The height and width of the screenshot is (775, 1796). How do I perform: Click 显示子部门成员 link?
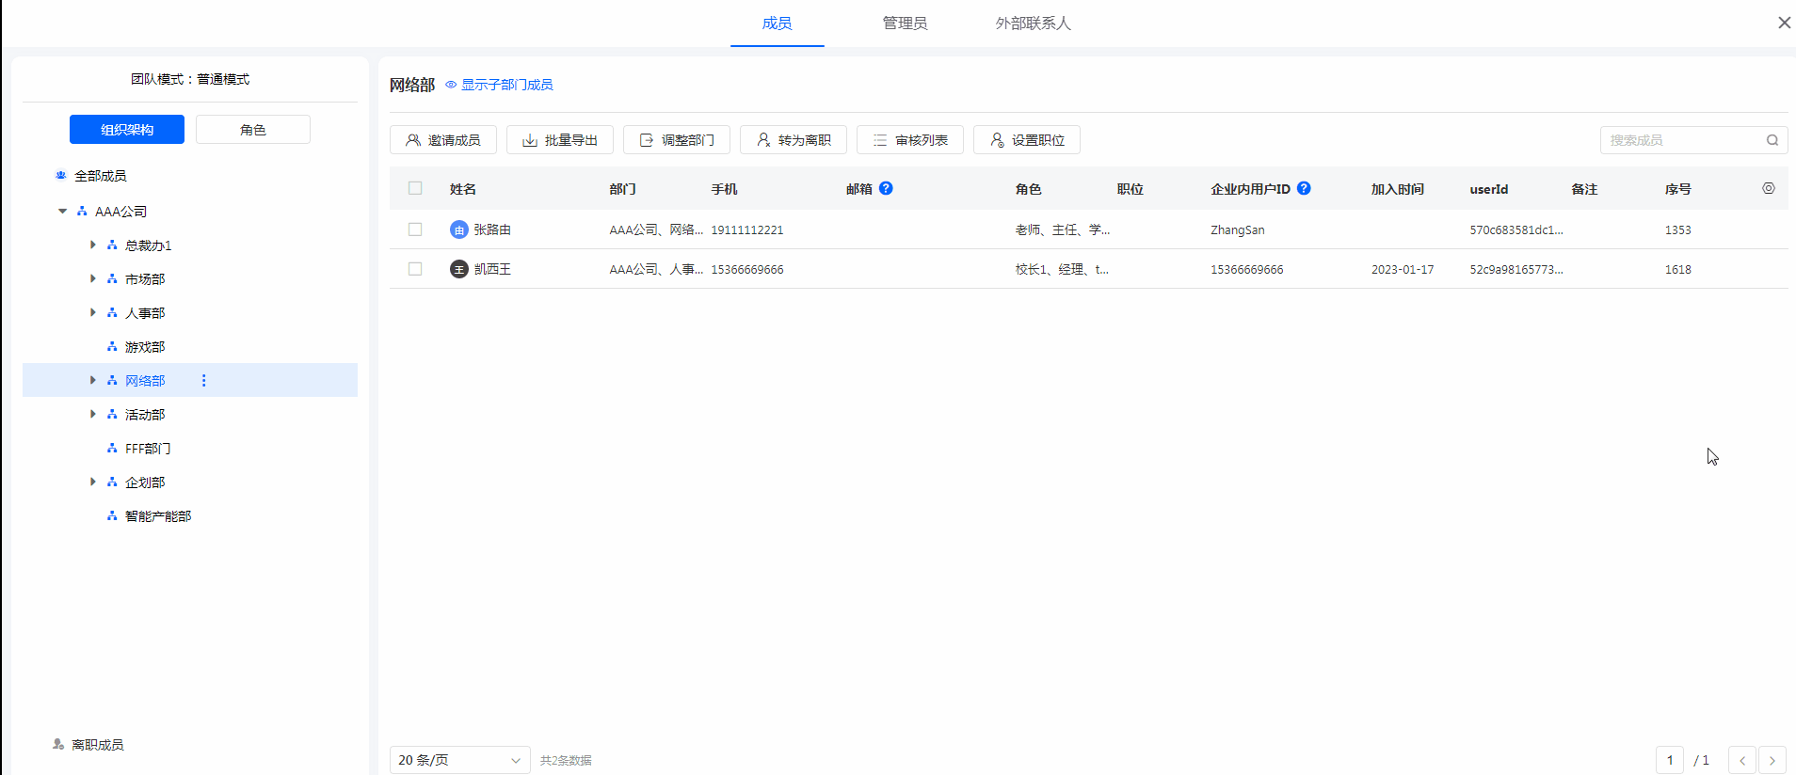(x=506, y=85)
